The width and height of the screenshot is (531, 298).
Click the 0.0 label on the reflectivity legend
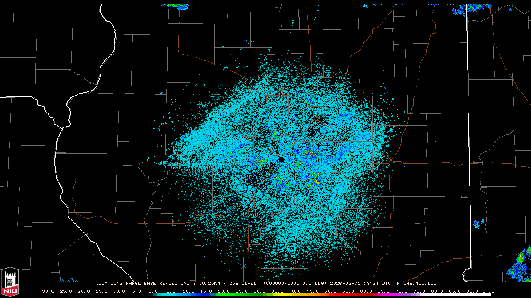pyautogui.click(x=153, y=291)
